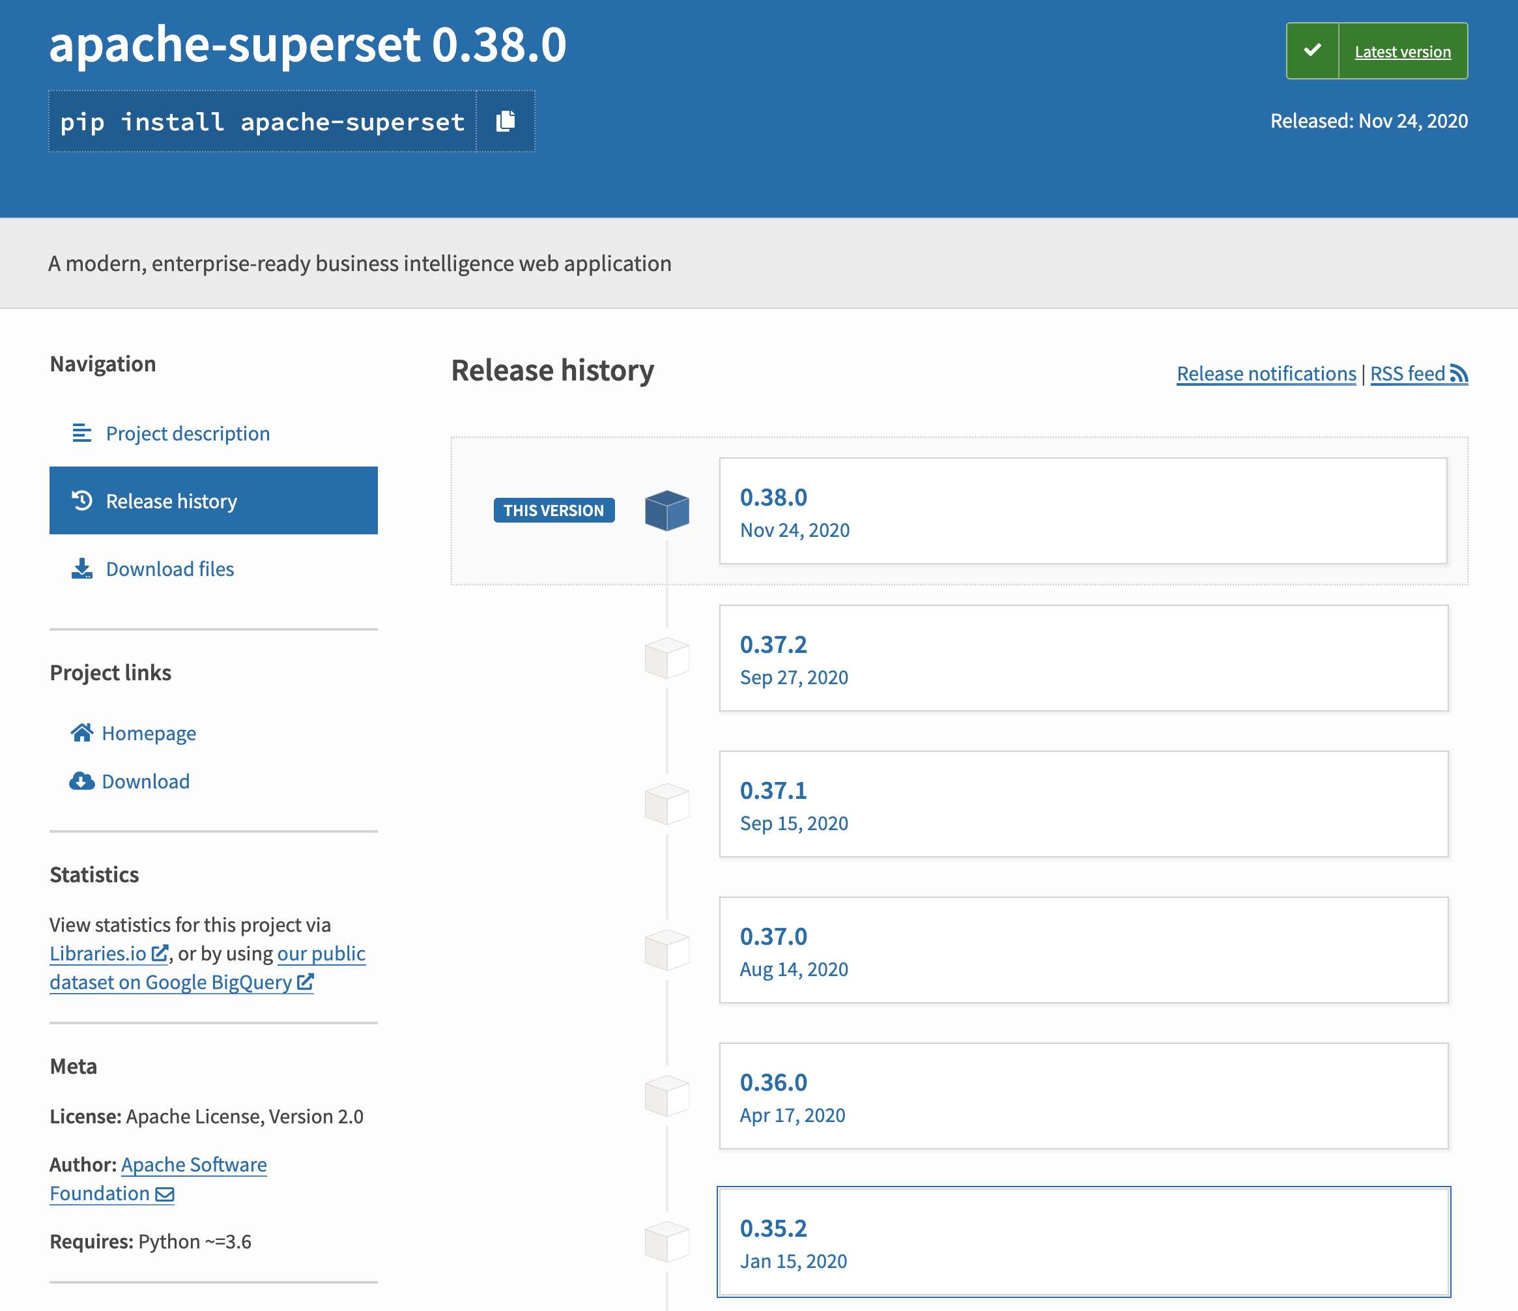Click the blue cube for 0.38.0
The height and width of the screenshot is (1311, 1518).
tap(666, 510)
